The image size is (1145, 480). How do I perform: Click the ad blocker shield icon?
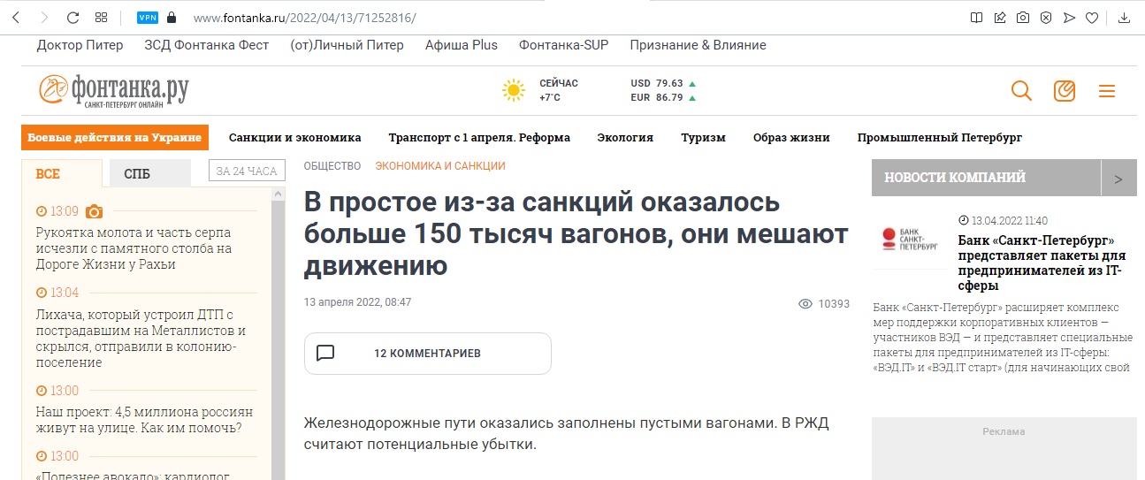[x=1045, y=18]
